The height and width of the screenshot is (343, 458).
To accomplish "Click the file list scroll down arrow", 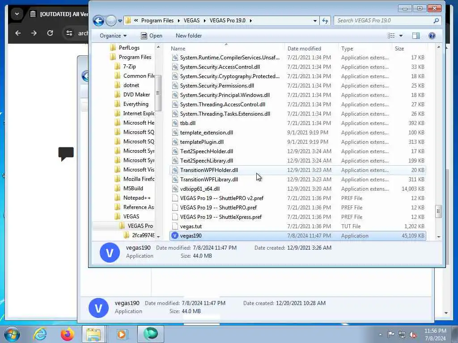I will pos(438,237).
